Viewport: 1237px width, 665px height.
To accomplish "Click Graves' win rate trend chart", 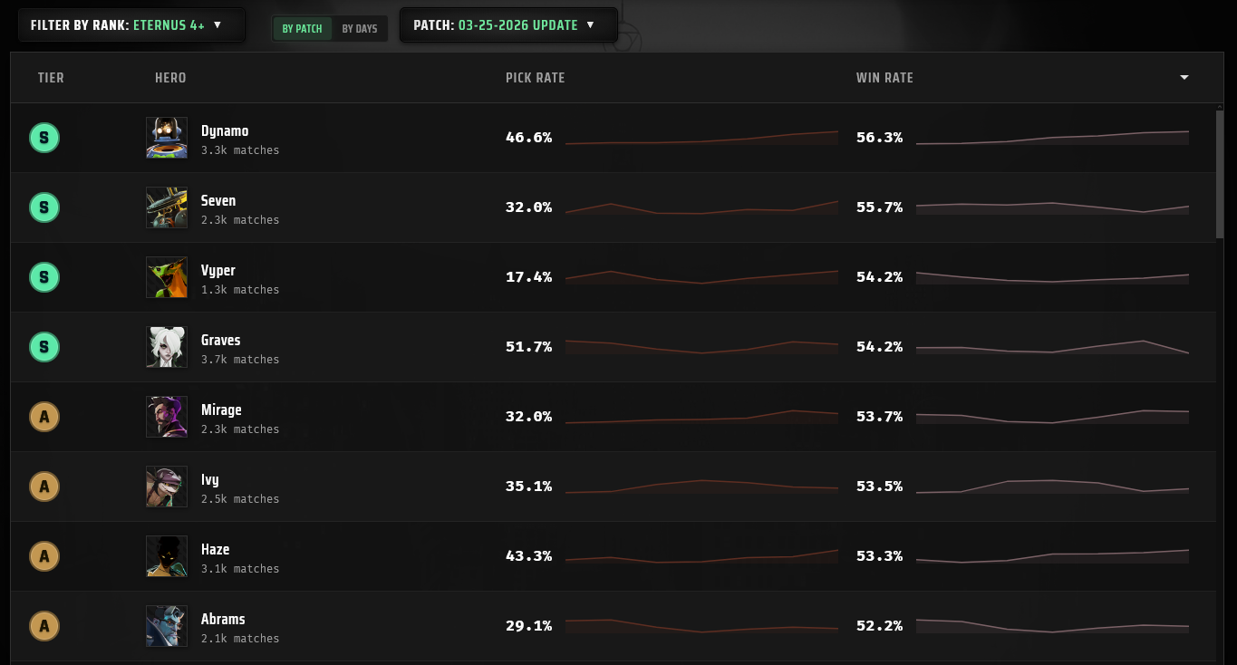I will [1052, 347].
